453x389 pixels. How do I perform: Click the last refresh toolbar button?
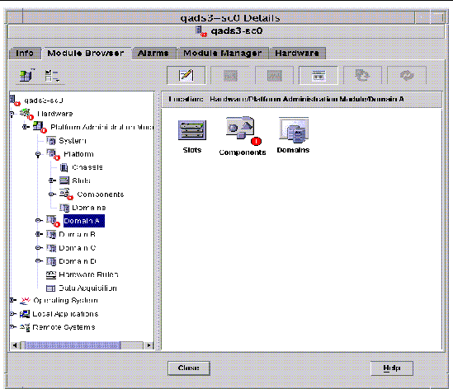click(x=407, y=75)
